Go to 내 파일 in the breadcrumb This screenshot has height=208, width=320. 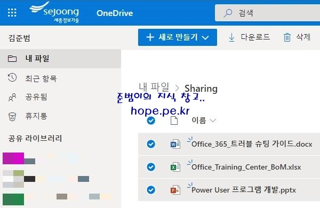154,87
